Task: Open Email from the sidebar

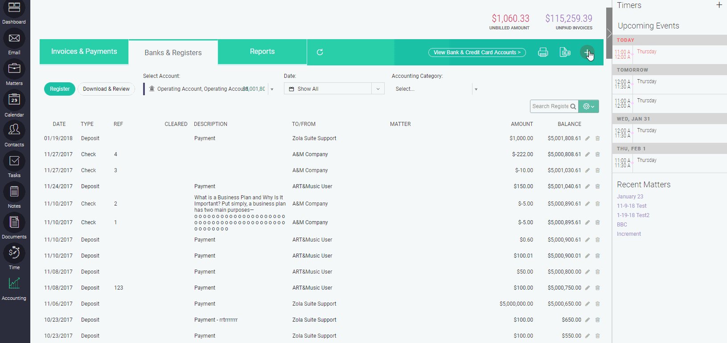Action: pos(14,38)
